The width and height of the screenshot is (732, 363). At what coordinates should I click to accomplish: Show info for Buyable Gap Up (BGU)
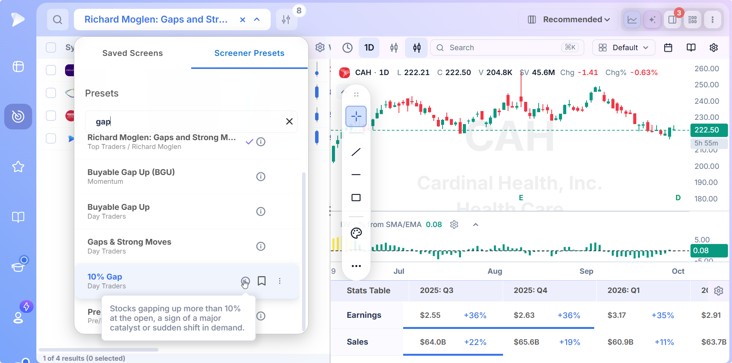pos(261,177)
